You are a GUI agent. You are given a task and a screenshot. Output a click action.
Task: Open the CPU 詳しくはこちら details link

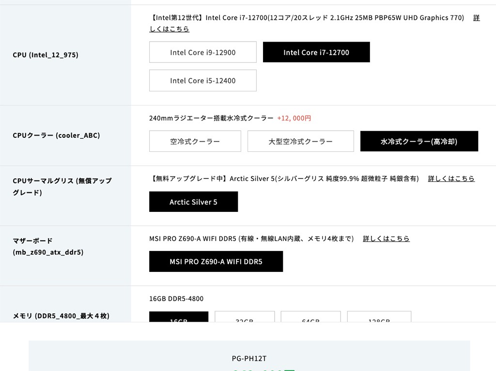click(x=169, y=29)
